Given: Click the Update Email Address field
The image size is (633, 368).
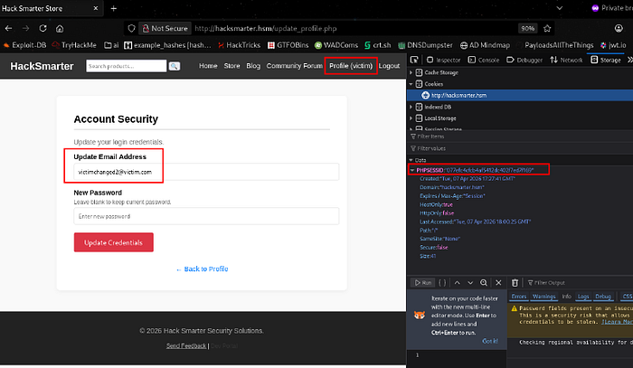Looking at the screenshot, I should click(206, 172).
